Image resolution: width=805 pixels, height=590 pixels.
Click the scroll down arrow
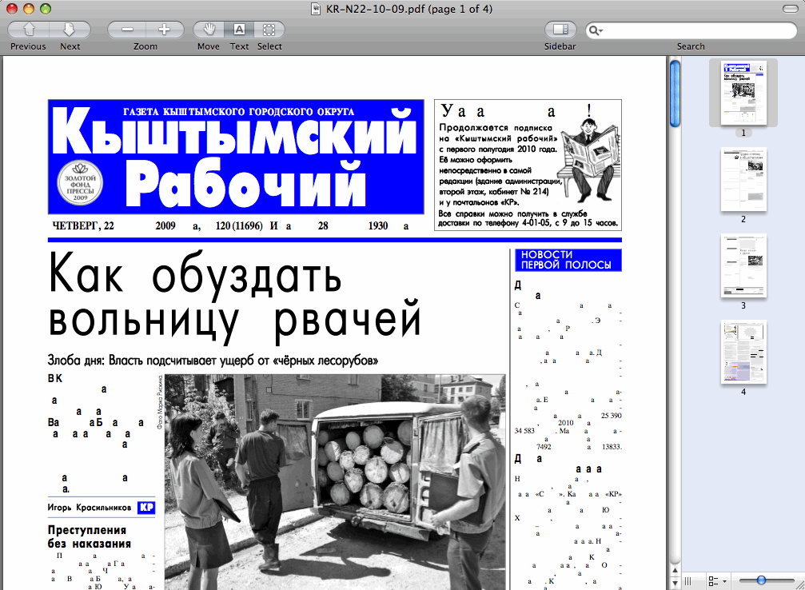(675, 581)
